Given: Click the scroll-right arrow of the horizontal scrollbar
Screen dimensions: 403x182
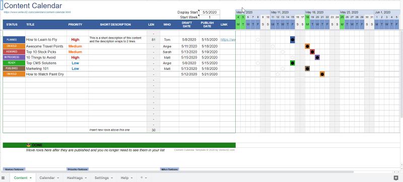Looking at the screenshot, I should [398, 172].
